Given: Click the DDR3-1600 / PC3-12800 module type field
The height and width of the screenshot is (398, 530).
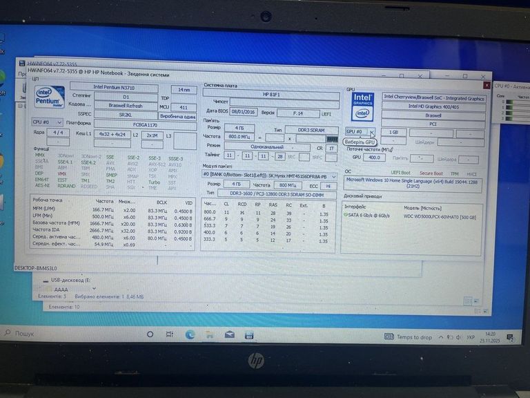Looking at the screenshot, I should [277, 194].
